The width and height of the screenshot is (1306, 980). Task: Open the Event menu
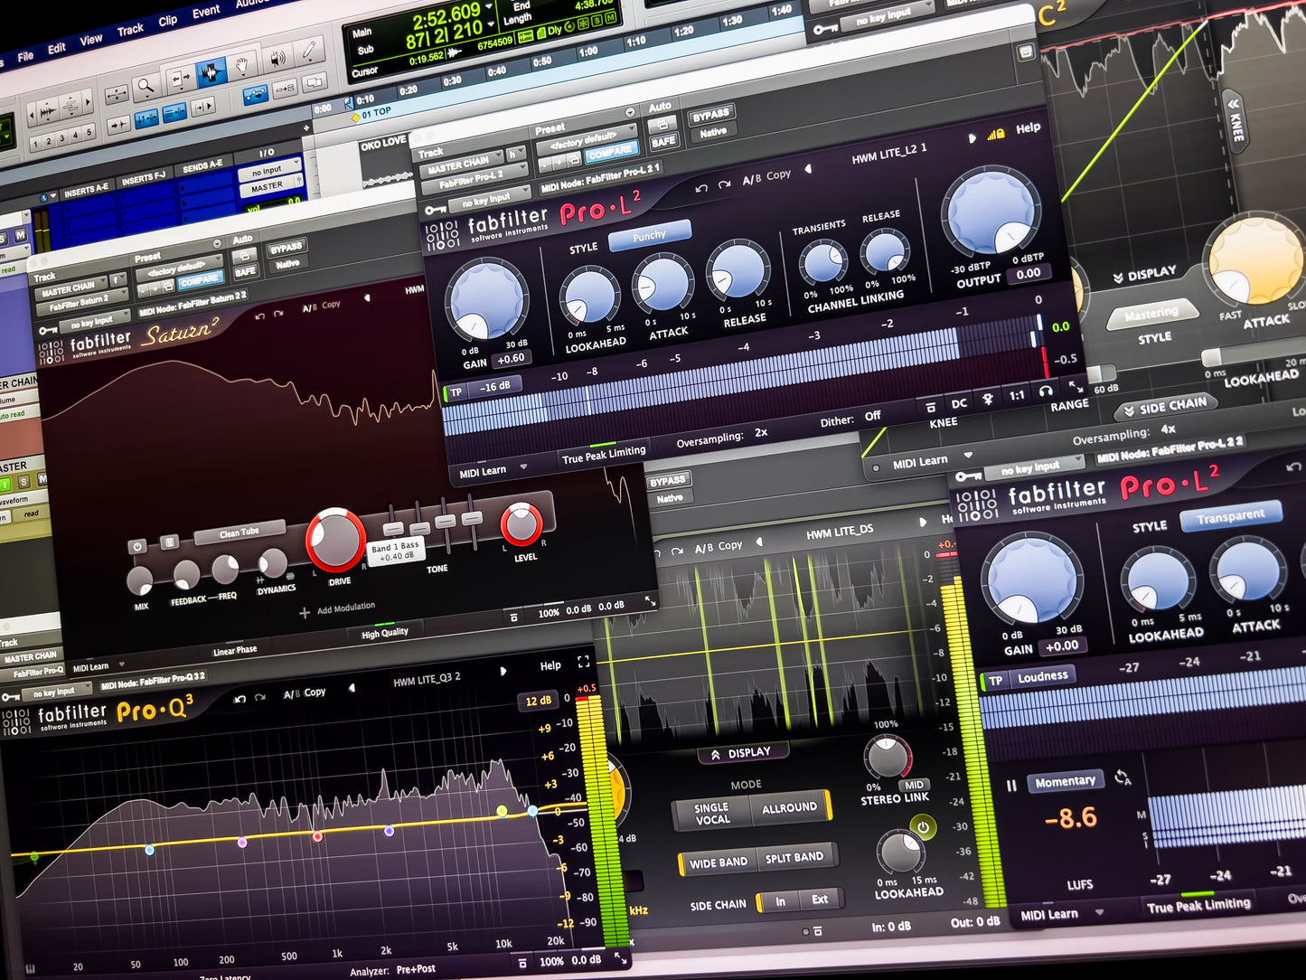(206, 12)
